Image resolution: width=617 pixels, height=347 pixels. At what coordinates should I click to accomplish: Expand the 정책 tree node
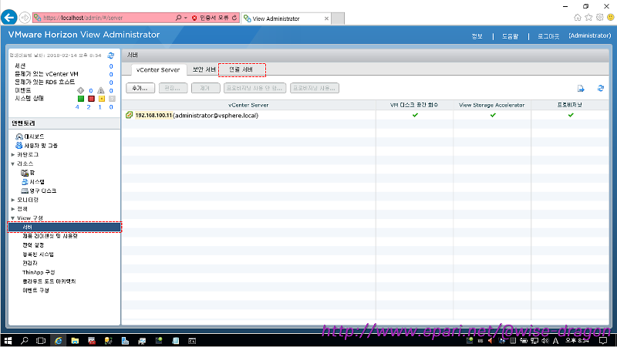click(x=13, y=209)
